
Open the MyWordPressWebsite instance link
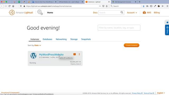(51, 55)
